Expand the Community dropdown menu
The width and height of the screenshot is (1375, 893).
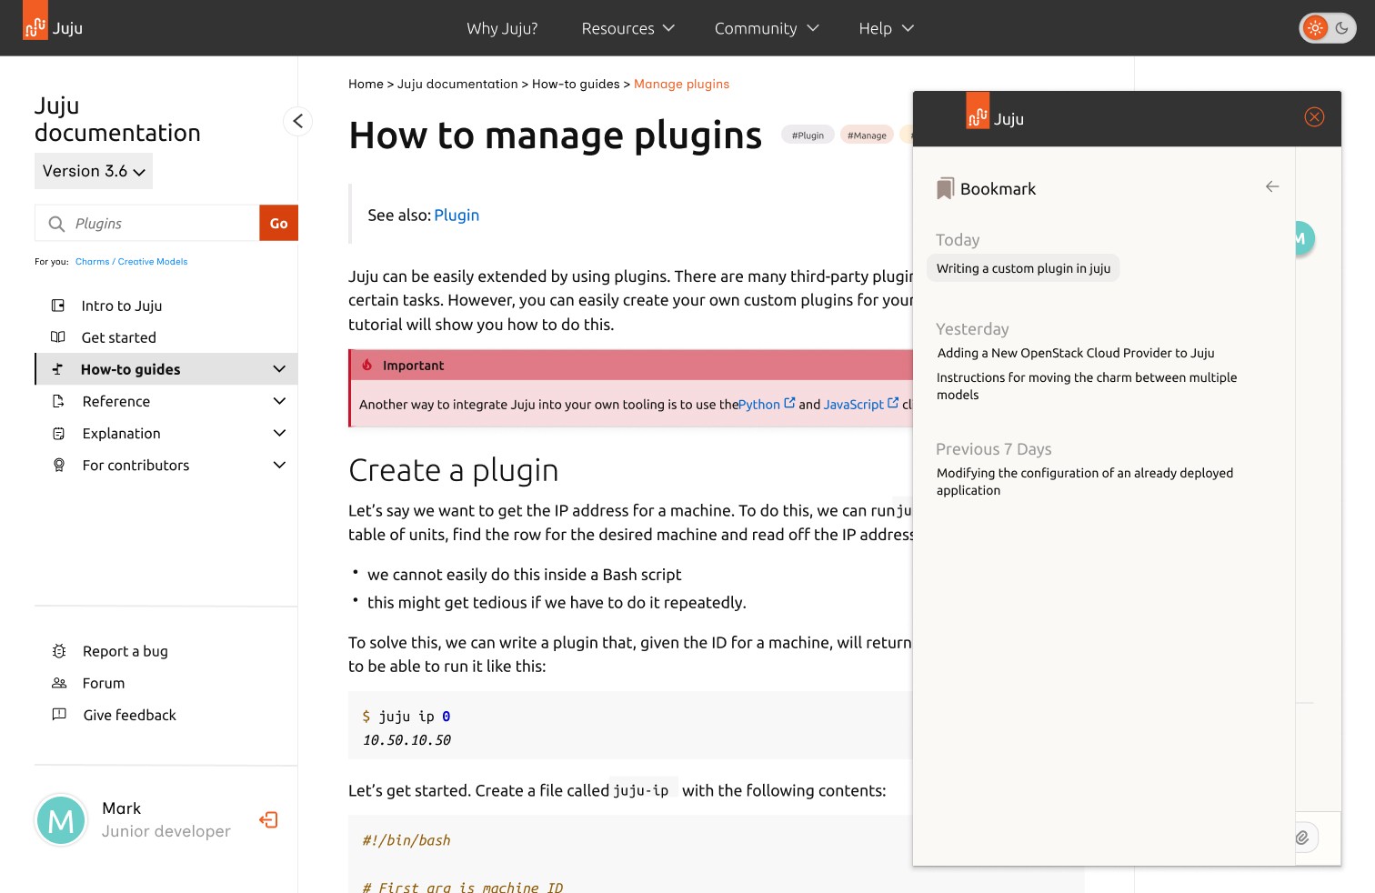click(767, 28)
